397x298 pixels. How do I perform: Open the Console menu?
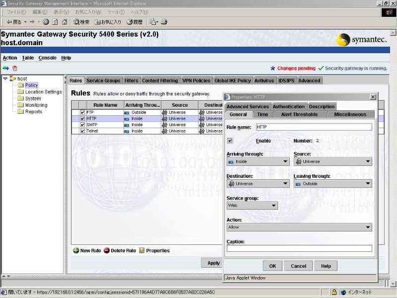[x=47, y=58]
